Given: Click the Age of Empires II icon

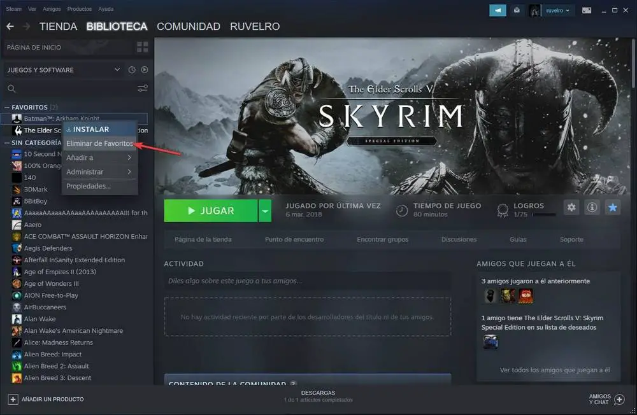Looking at the screenshot, I should 17,272.
